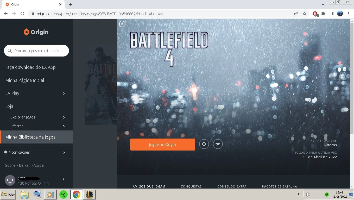Click the user avatar icon
Viewport: 354px width, 200px height.
tap(10, 180)
